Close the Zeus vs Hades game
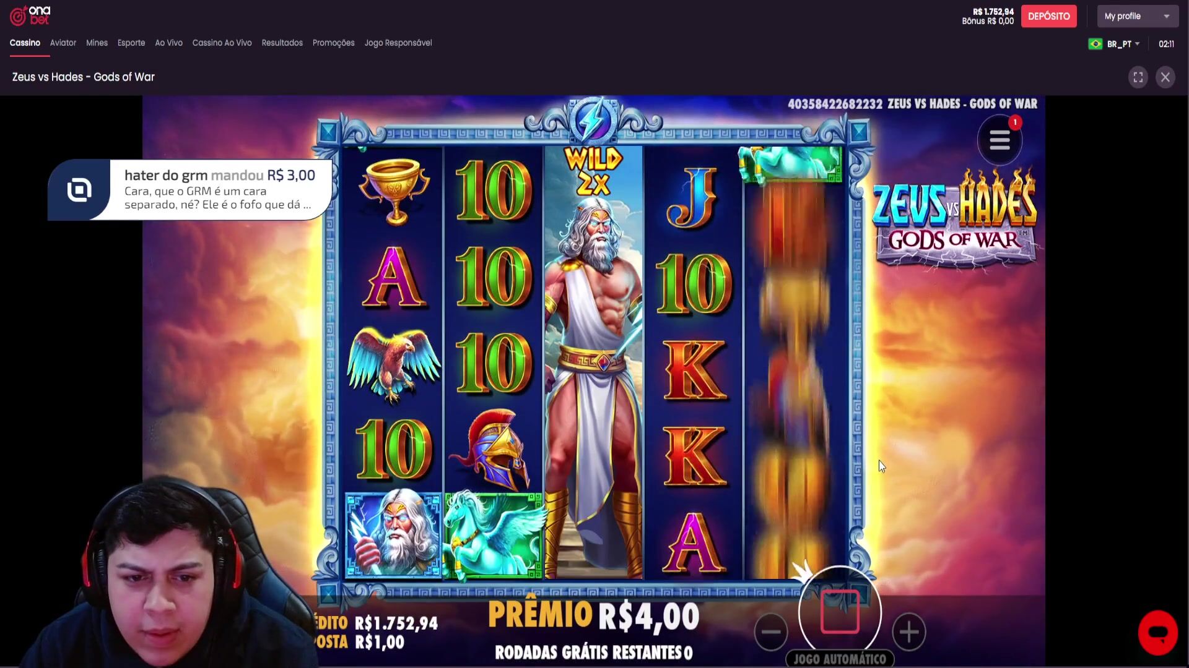 [x=1165, y=77]
